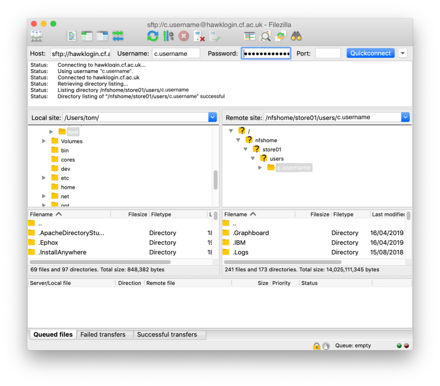Collapse the remote root / node
This screenshot has width=440, height=386.
[231, 131]
